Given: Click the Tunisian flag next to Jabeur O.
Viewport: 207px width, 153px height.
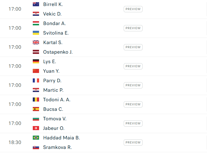Looking at the screenshot, I should coord(36,128).
